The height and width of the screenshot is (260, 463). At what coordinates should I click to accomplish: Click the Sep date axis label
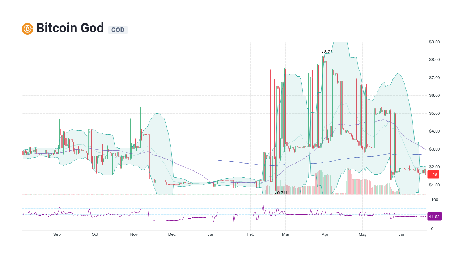(x=57, y=234)
